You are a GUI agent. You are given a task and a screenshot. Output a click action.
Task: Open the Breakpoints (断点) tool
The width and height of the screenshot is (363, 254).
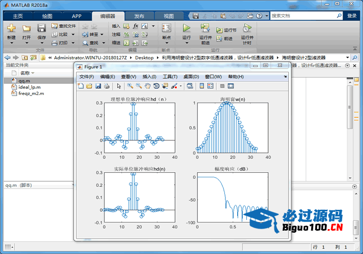[167, 28]
